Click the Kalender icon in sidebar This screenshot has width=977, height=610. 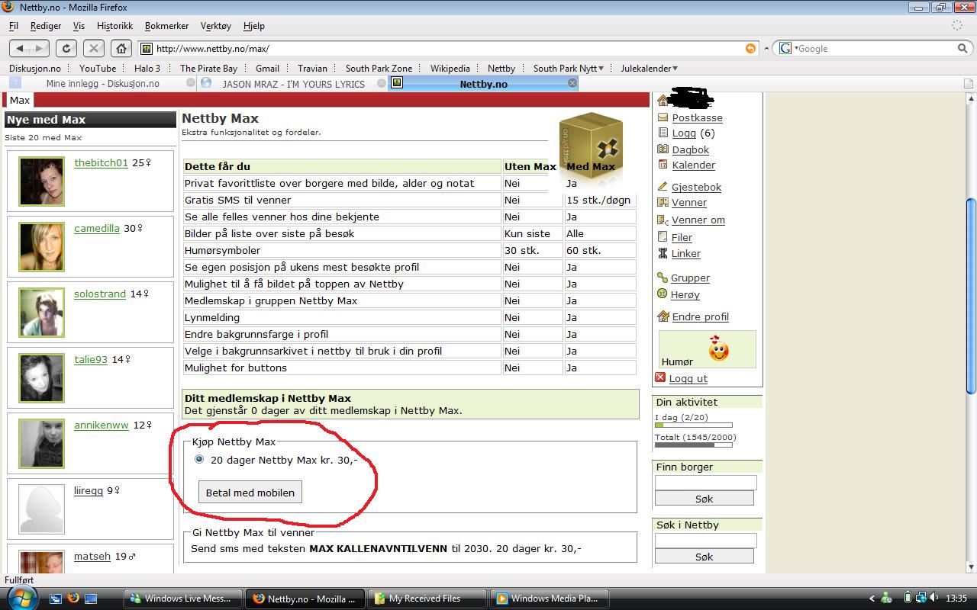tap(663, 165)
